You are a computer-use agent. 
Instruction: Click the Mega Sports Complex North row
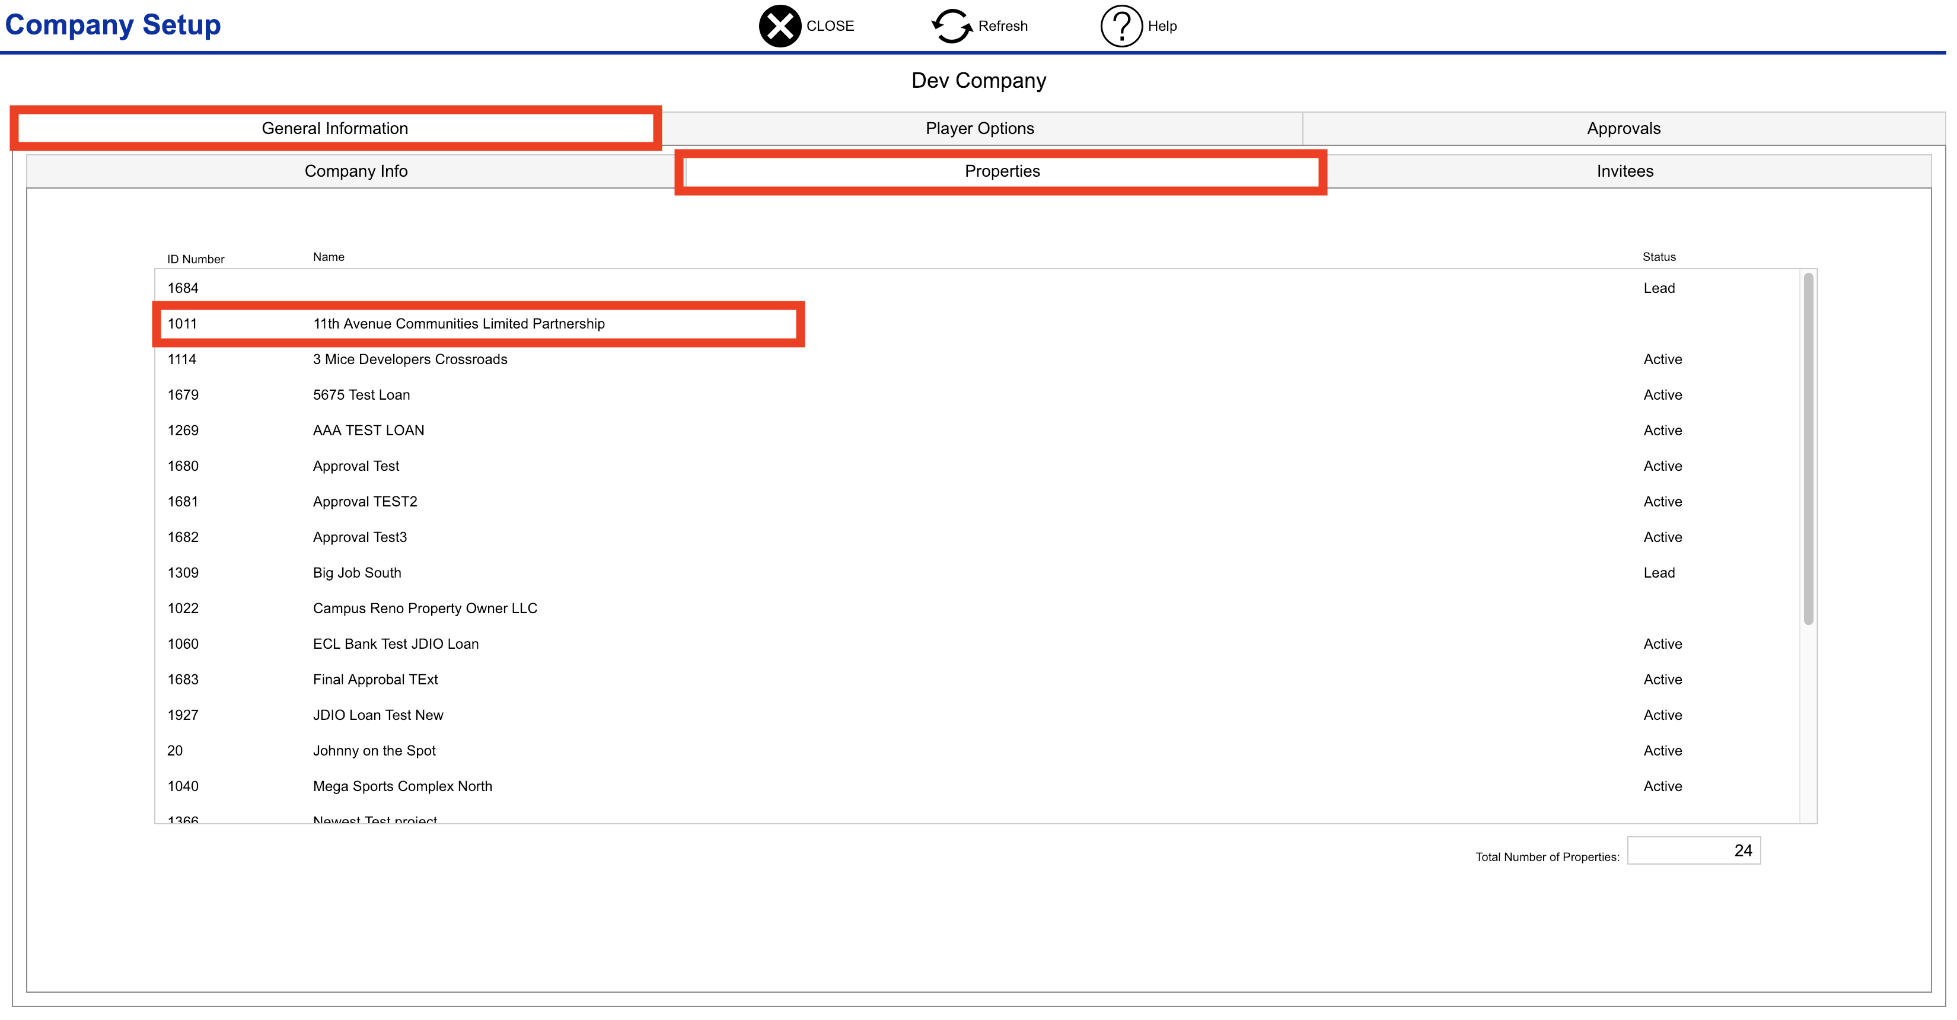point(402,787)
